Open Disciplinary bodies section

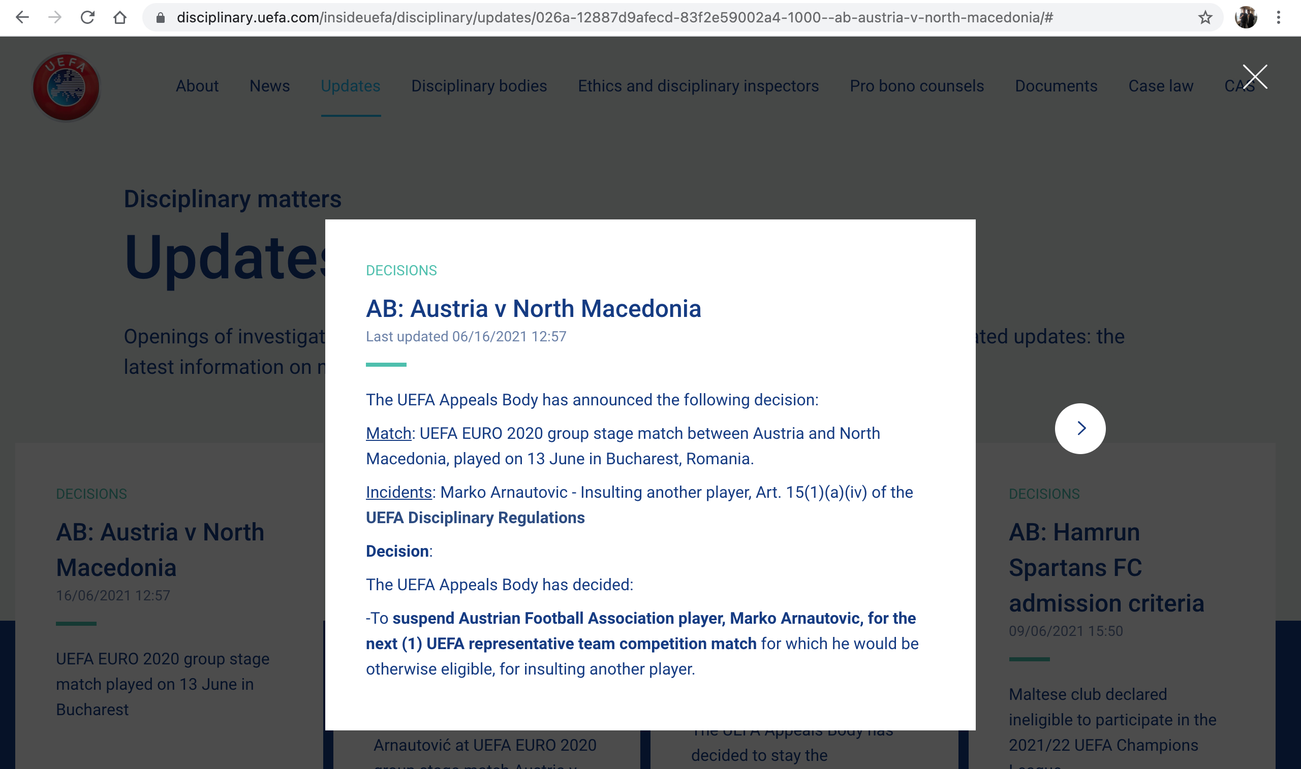coord(479,86)
